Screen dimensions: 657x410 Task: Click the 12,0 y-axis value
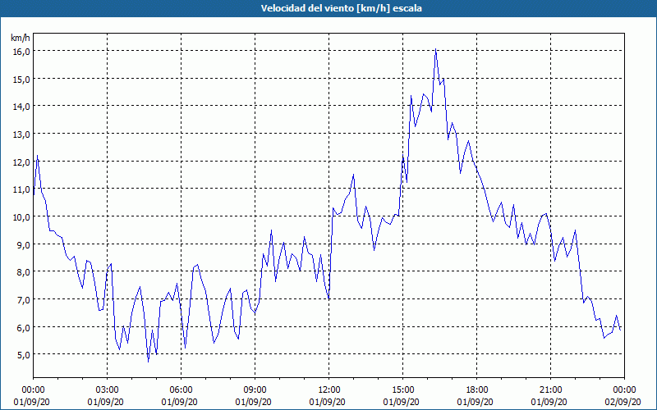tap(22, 162)
